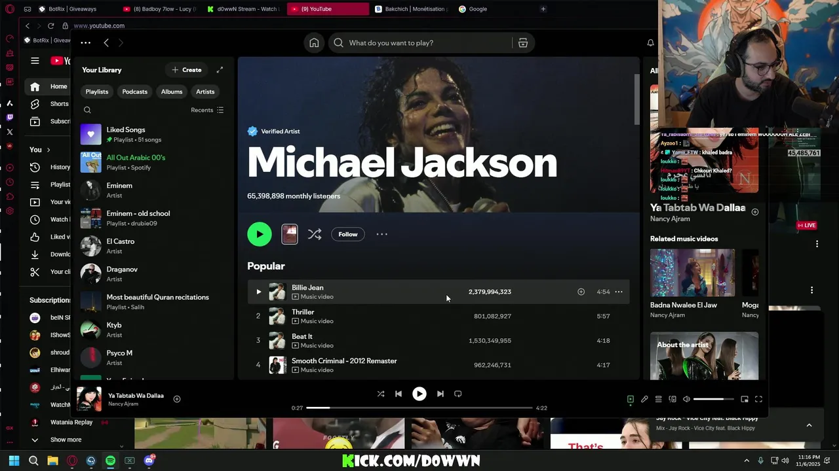
Task: Open El Castro artist
Action: point(153,246)
